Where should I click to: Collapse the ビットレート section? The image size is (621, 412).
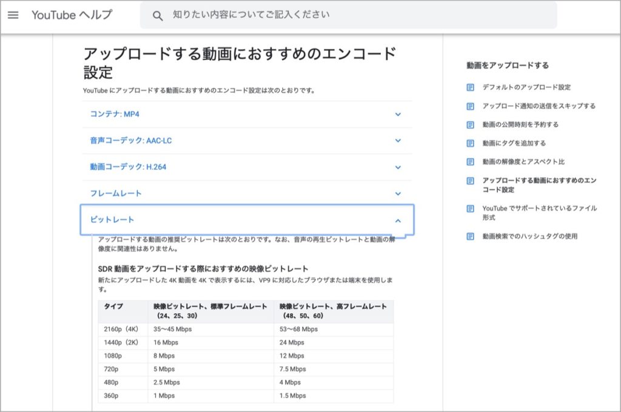click(x=247, y=220)
